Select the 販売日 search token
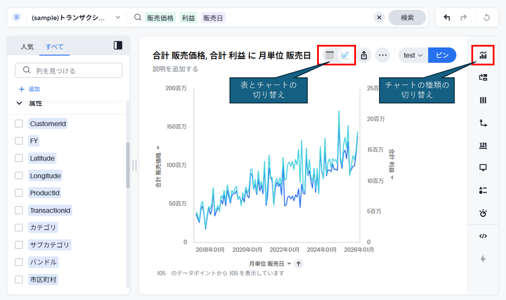 pos(213,18)
